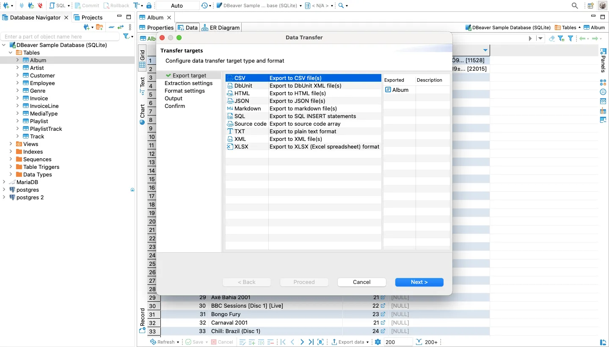Open transaction log history icon
Viewport: 609px width, 347px height.
coord(205,6)
